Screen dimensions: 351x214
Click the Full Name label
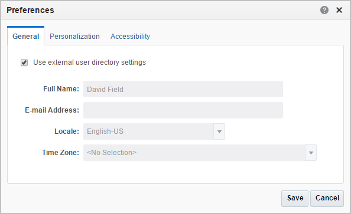coord(61,89)
